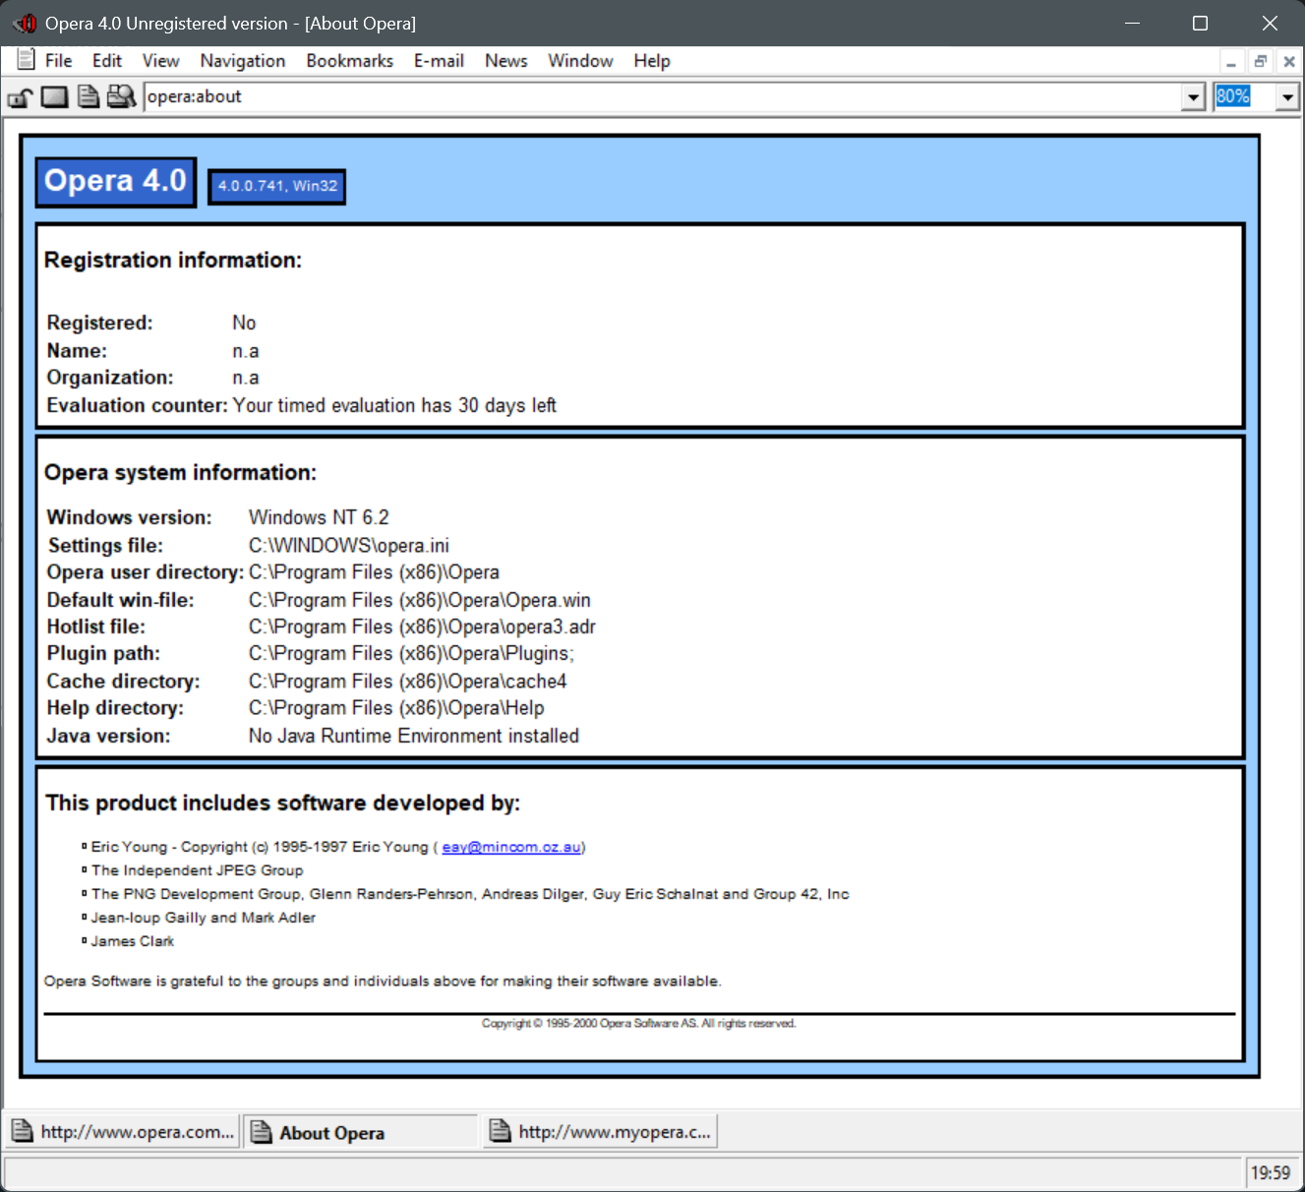Expand the zoom percentage dropdown
This screenshot has width=1305, height=1192.
coord(1287,97)
